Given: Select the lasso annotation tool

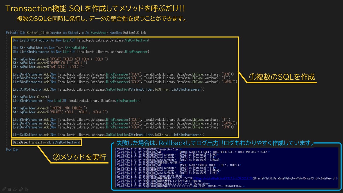Looking at the screenshot, I should pos(15,189).
